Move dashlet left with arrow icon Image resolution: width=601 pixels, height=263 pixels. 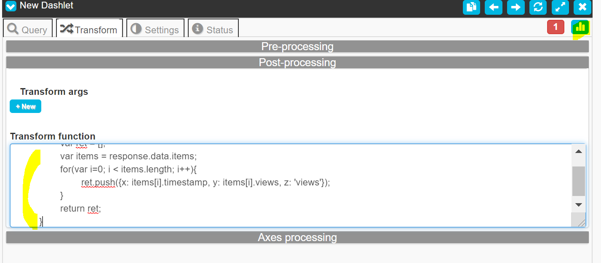[x=494, y=7]
